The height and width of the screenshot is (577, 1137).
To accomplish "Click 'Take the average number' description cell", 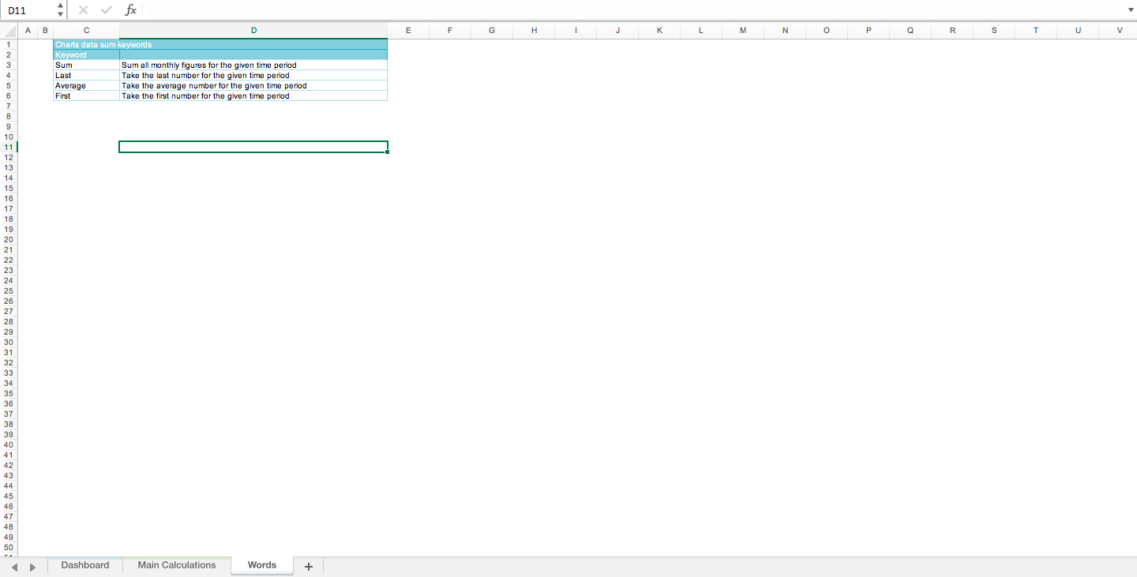I will tap(253, 85).
